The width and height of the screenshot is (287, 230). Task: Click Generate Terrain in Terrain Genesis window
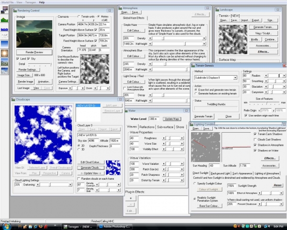point(203,116)
